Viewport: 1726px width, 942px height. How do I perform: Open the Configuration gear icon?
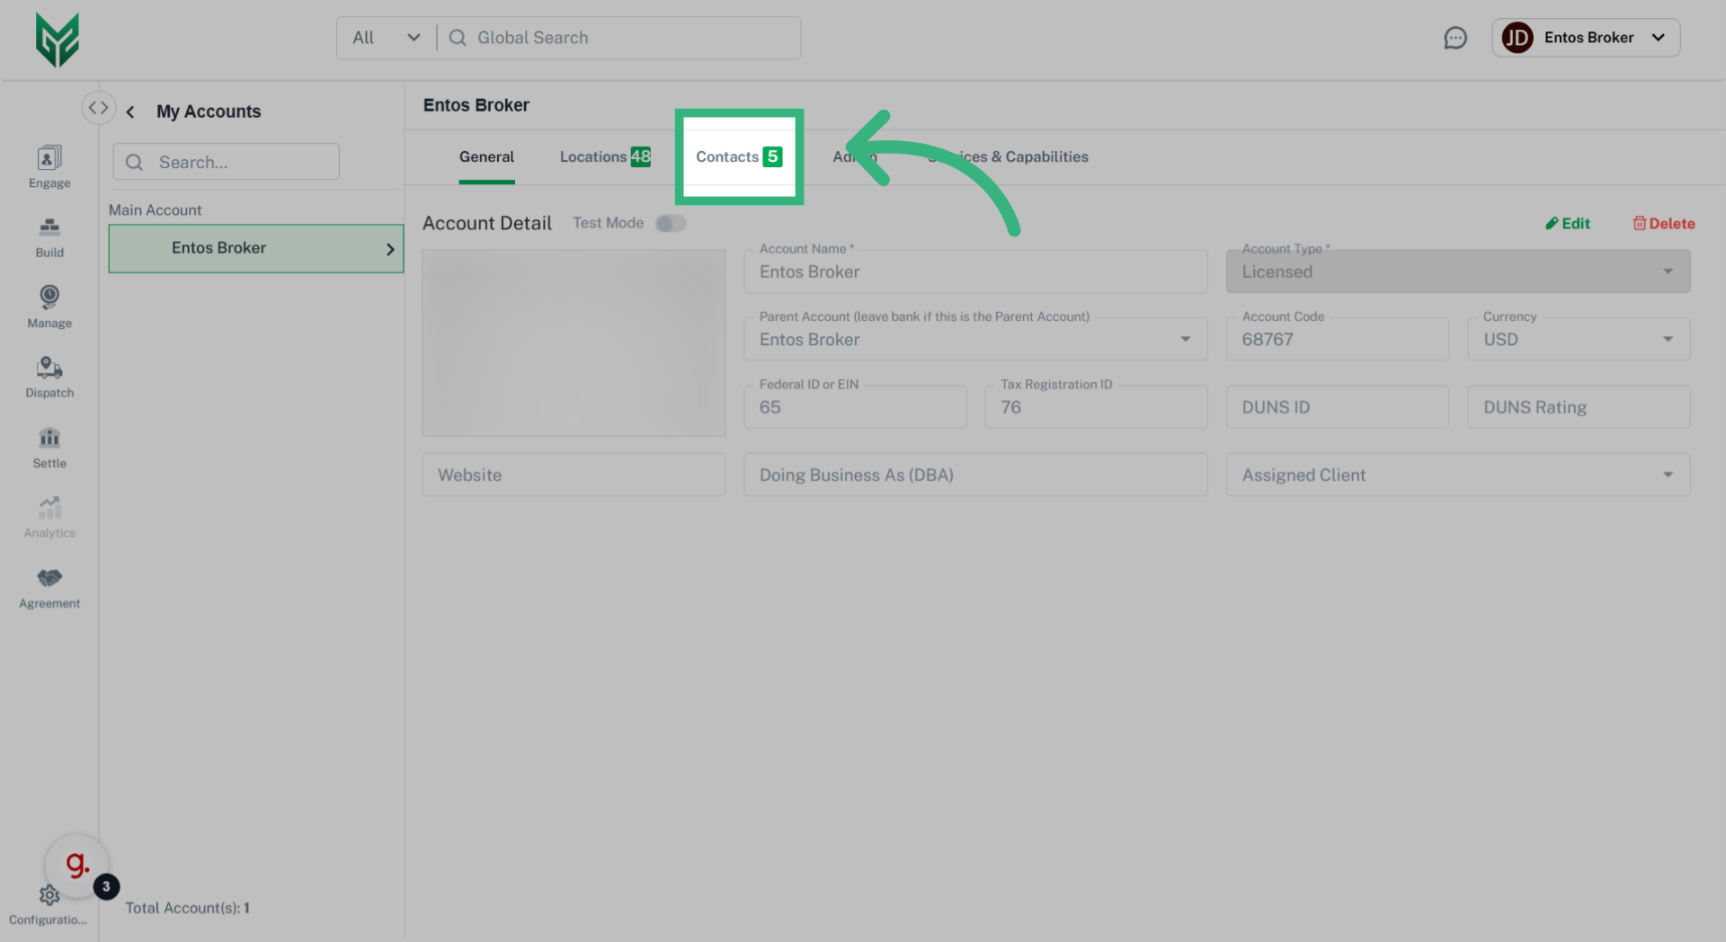[x=49, y=895]
